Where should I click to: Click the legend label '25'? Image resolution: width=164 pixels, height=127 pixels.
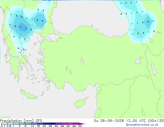coord(50,126)
